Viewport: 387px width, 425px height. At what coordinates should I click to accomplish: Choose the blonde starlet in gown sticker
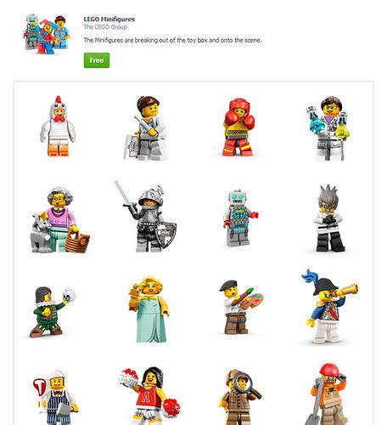pos(149,309)
